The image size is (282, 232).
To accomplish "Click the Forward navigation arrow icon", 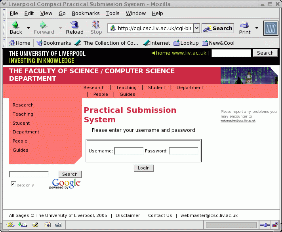I will pyautogui.click(x=43, y=25).
